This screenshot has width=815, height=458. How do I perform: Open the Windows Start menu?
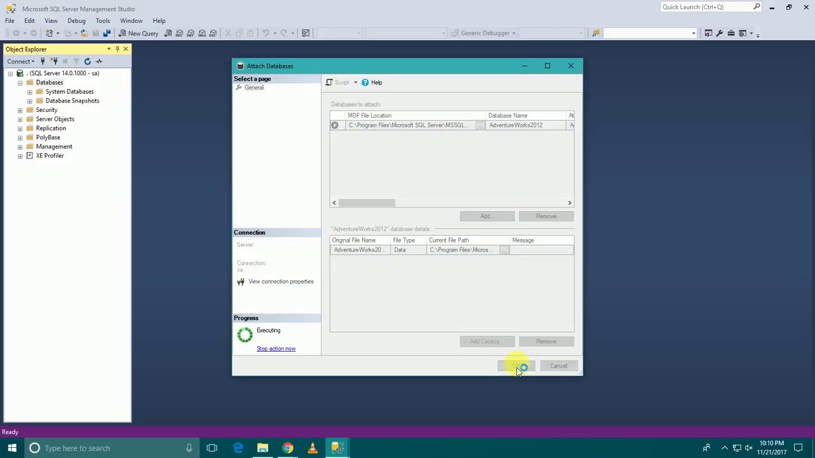(11, 448)
